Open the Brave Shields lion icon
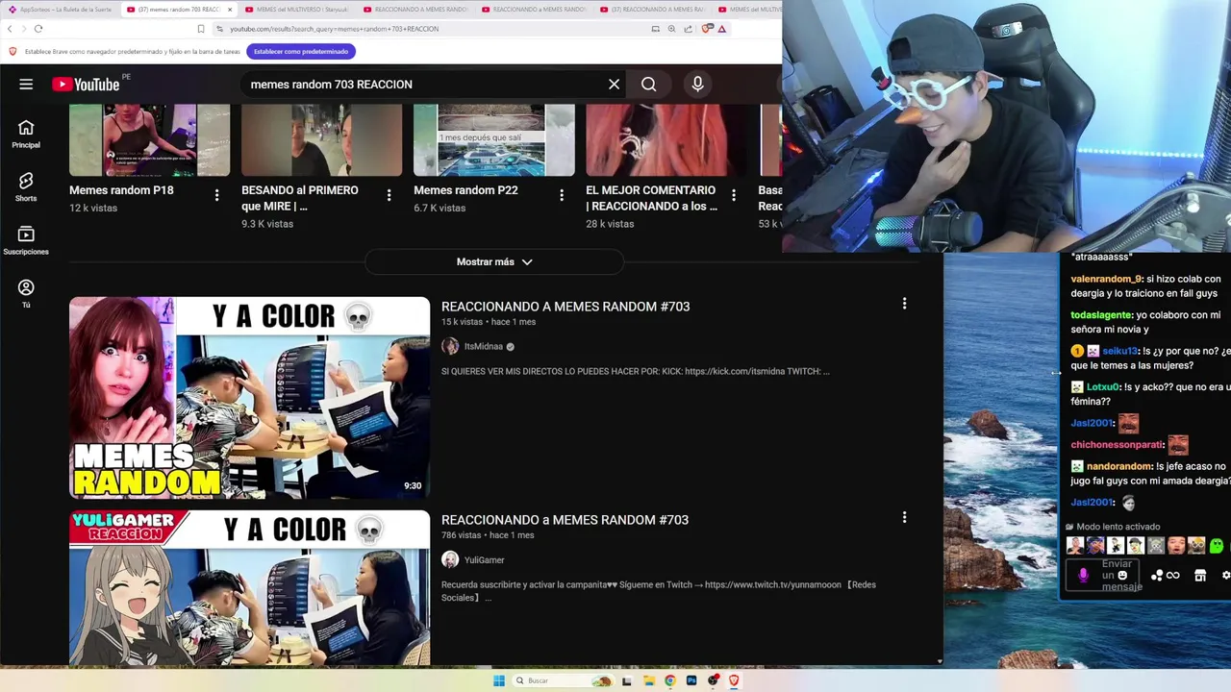 [x=706, y=29]
